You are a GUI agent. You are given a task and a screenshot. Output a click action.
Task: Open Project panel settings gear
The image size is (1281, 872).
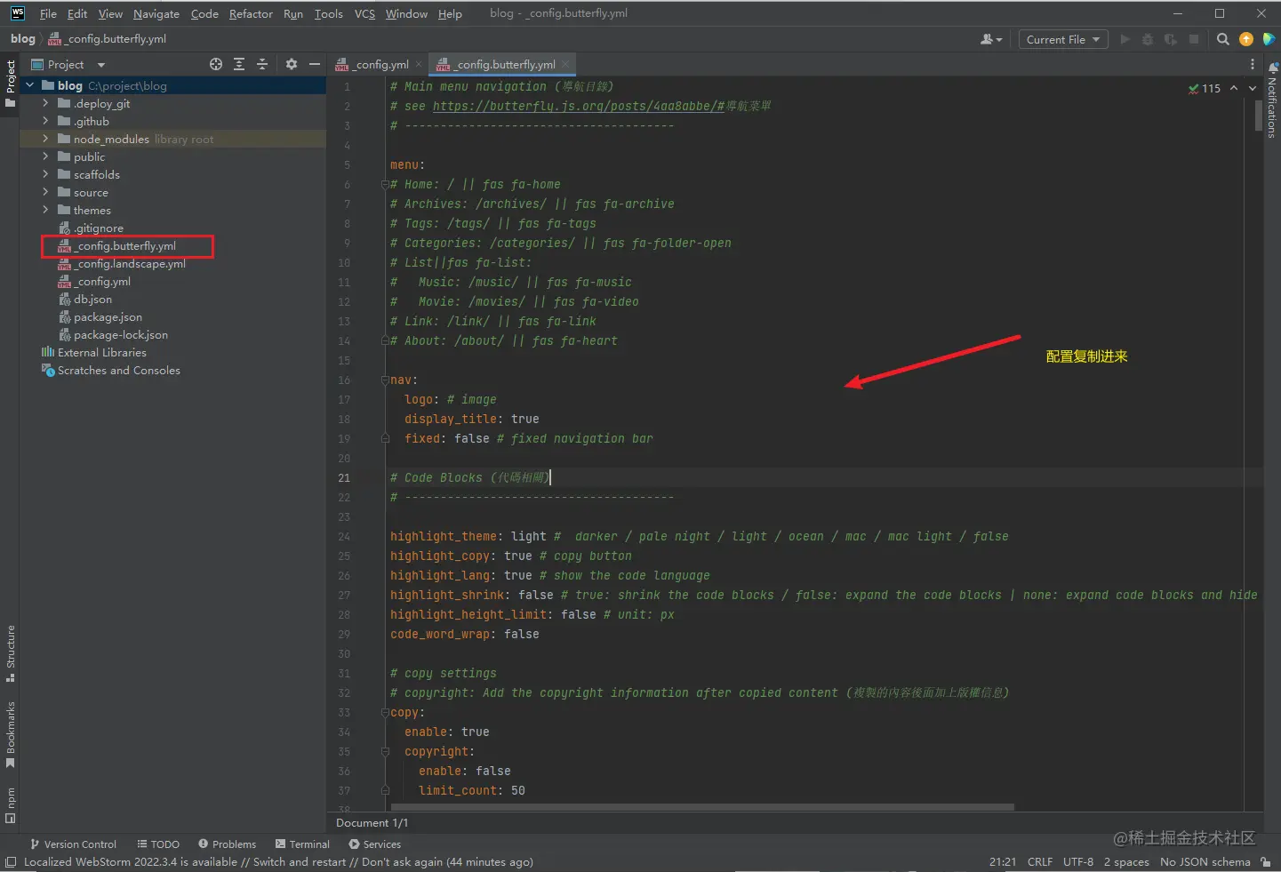(x=292, y=64)
